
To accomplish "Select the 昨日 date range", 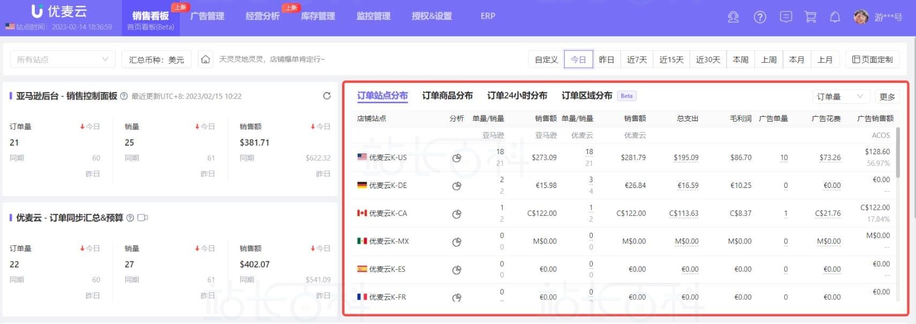I will [x=606, y=59].
